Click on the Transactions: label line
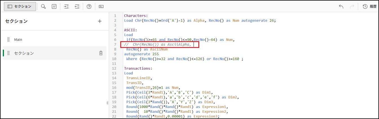Viewport: 379px width, 119px height. coord(138,69)
